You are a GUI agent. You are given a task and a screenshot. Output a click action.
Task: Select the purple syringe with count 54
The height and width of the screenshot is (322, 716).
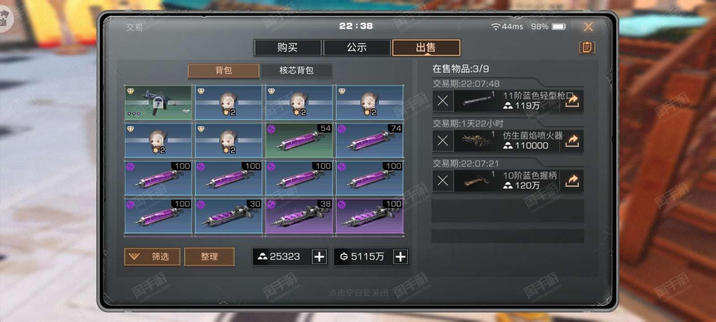tap(299, 140)
